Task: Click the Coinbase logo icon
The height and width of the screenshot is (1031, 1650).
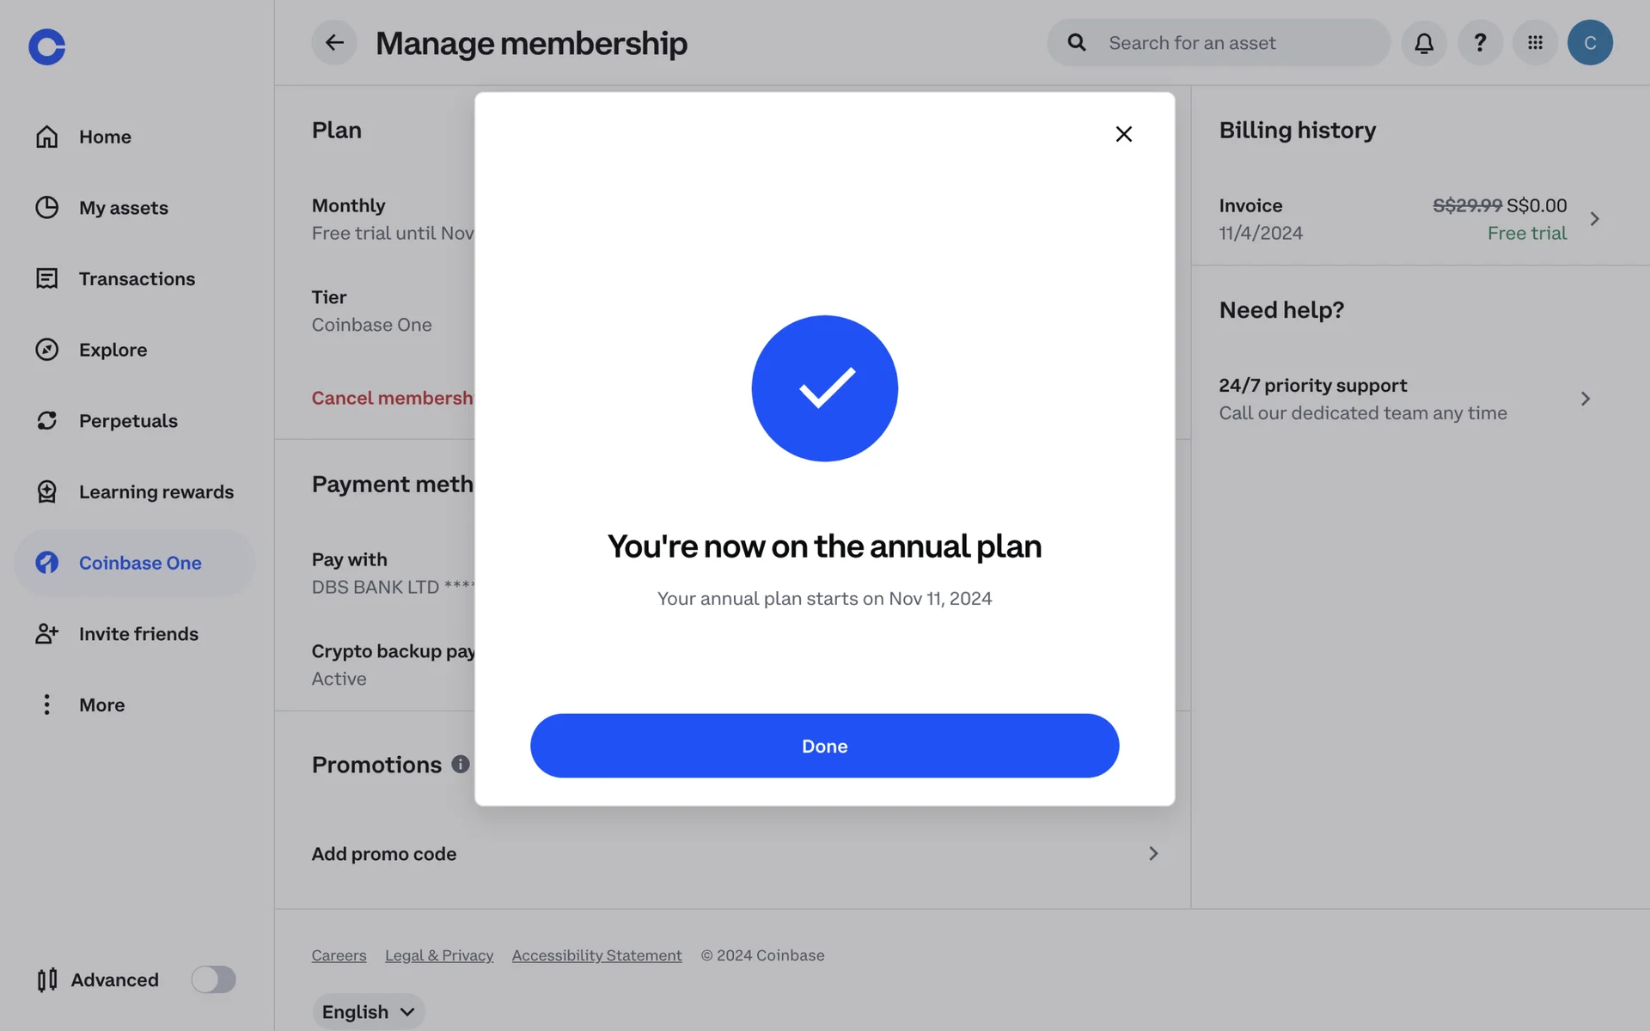Action: pos(46,46)
